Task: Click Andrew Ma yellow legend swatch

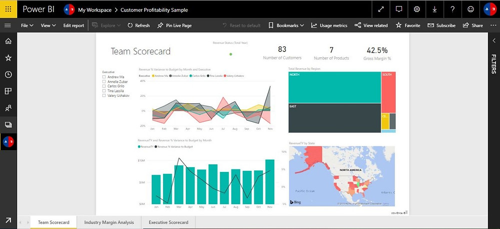Action: pos(153,76)
